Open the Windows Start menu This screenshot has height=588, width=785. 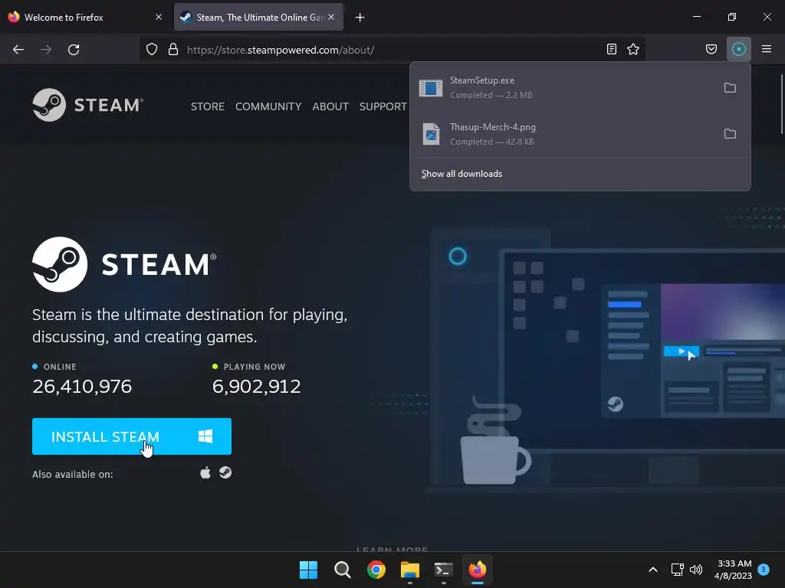(308, 570)
